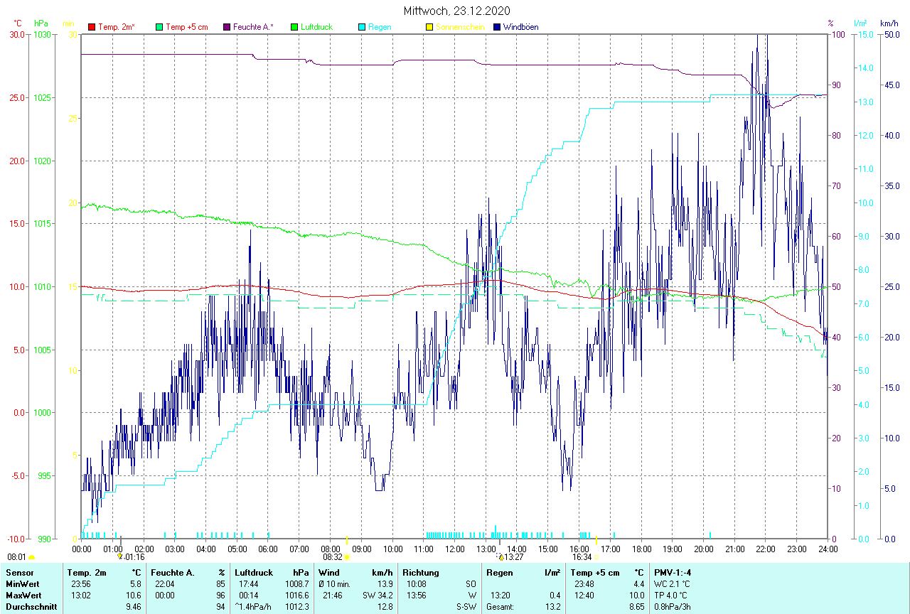Screen dimensions: 910x614
Task: Click the Feuchte A.* legend label
Action: click(253, 27)
